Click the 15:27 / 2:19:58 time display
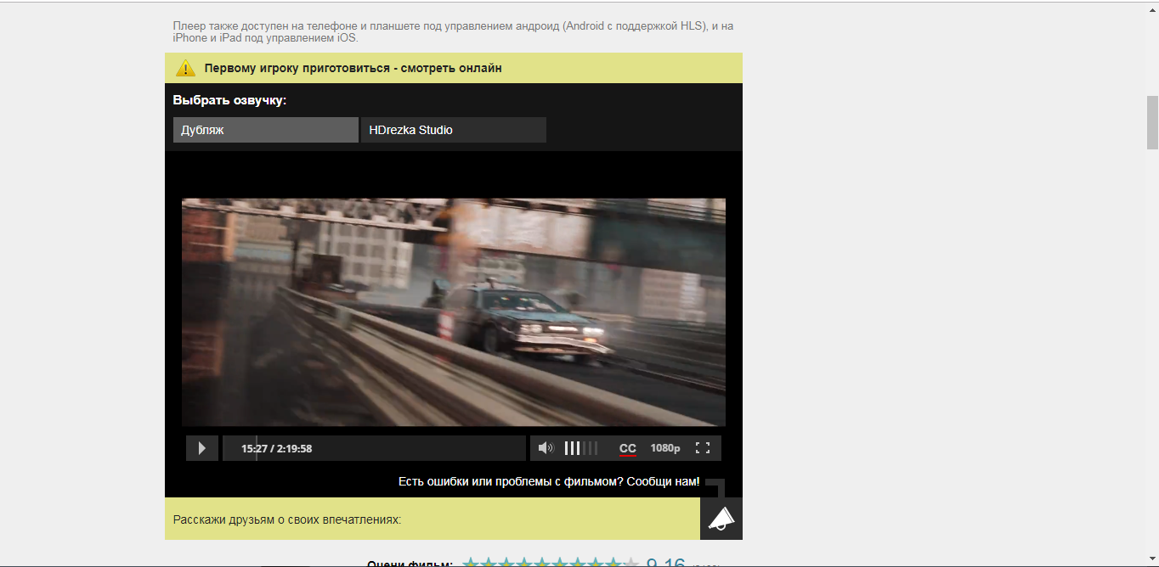The height and width of the screenshot is (567, 1159). tap(276, 448)
